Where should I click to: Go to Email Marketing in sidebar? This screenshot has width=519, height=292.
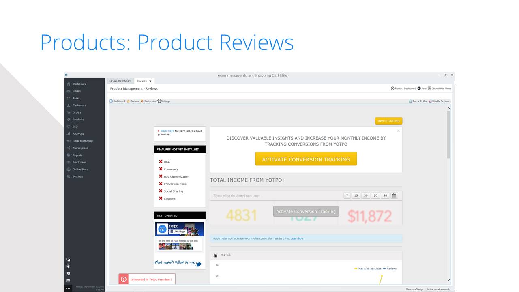click(83, 141)
